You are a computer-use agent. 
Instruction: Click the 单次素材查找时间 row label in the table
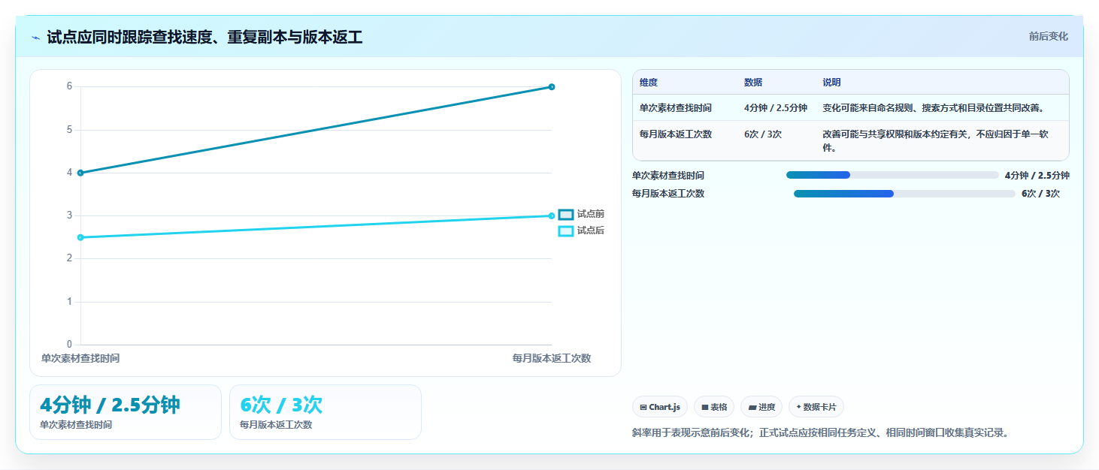coord(676,107)
